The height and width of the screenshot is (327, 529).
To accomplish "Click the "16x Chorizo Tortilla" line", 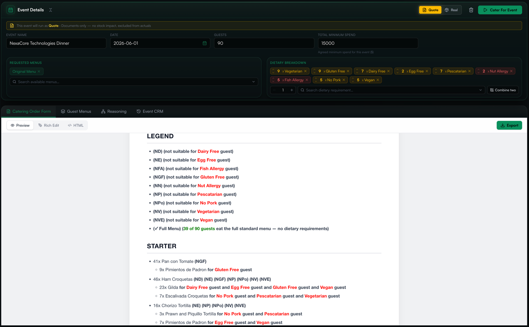I will (x=199, y=306).
